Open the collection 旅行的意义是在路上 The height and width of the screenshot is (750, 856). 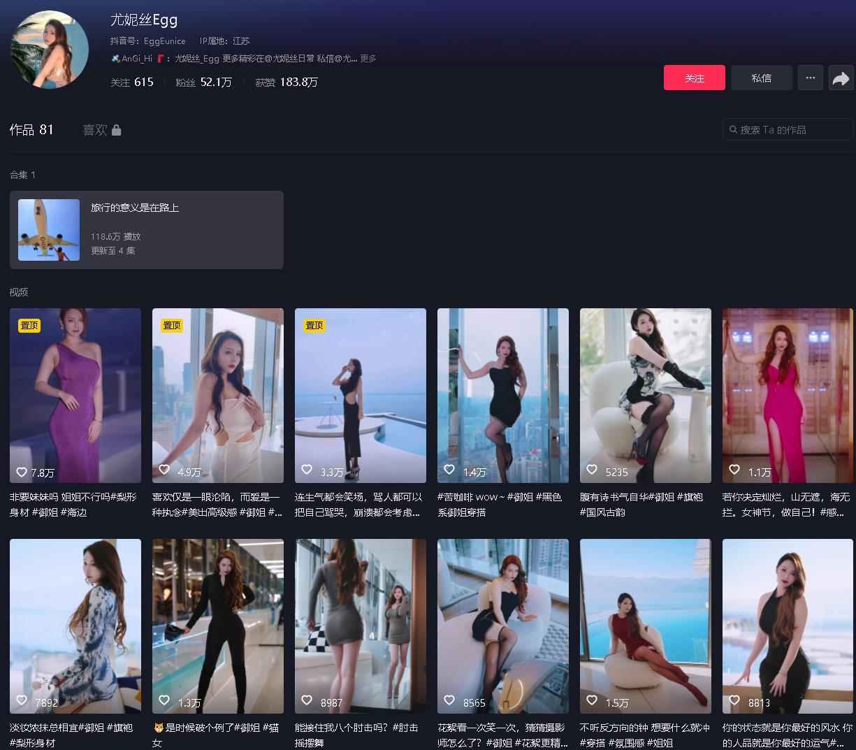147,229
